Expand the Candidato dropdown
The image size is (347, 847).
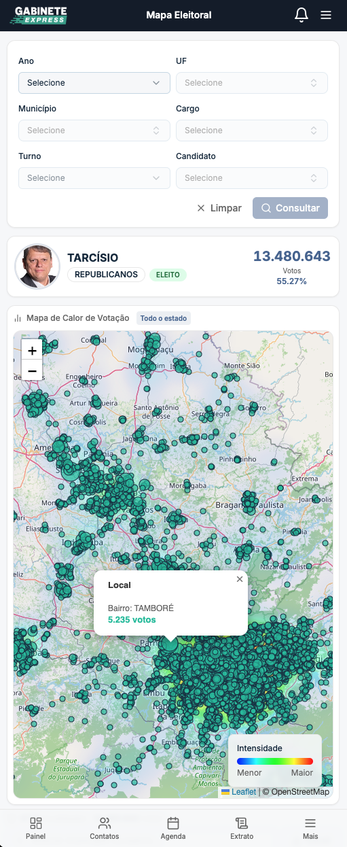click(252, 178)
